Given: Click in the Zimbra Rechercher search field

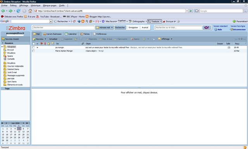Looking at the screenshot, I should tap(64, 27).
